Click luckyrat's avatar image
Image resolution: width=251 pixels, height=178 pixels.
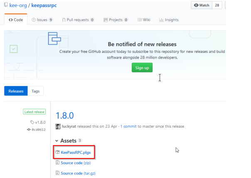pyautogui.click(x=58, y=126)
